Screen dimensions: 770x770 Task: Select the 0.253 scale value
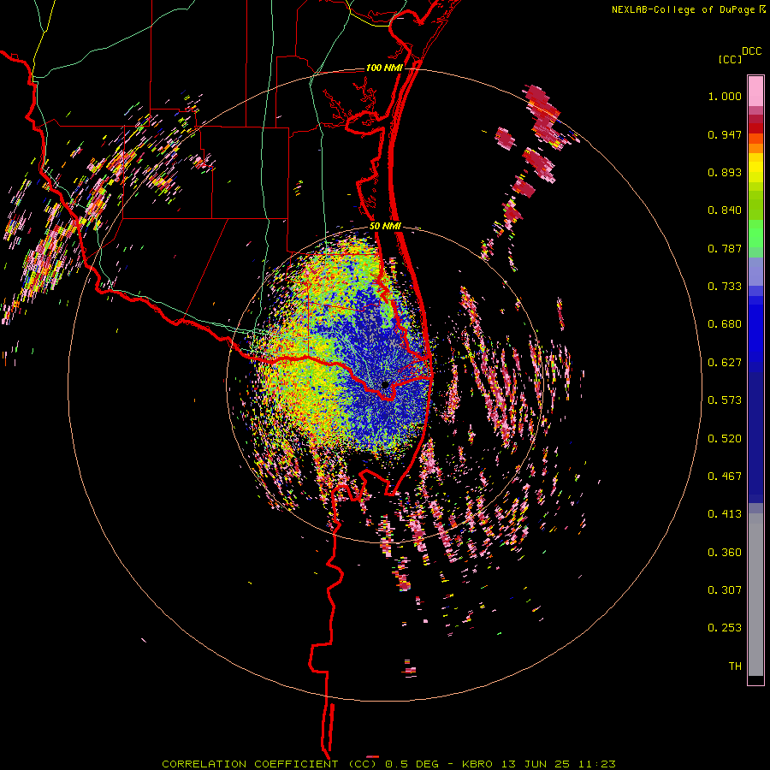[x=725, y=628]
